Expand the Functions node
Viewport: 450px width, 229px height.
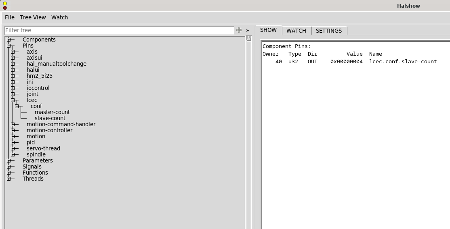point(8,173)
